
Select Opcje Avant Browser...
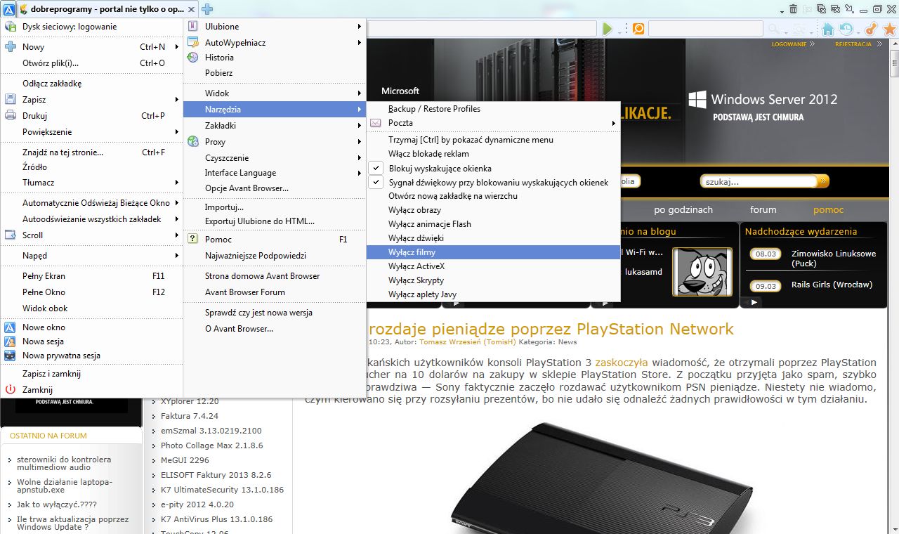point(275,188)
